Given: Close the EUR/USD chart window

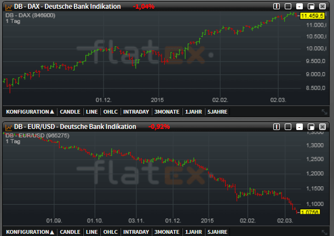Looking at the screenshot, I should click(x=323, y=127).
